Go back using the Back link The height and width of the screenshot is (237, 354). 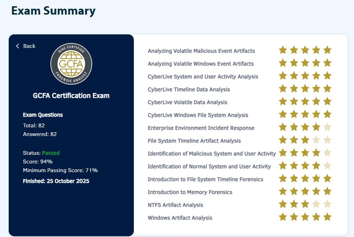tap(26, 46)
